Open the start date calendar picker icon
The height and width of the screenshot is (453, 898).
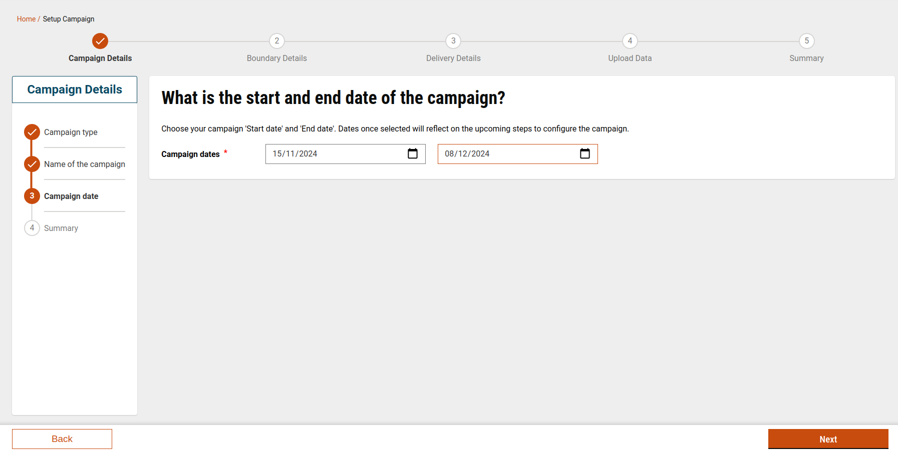click(413, 153)
